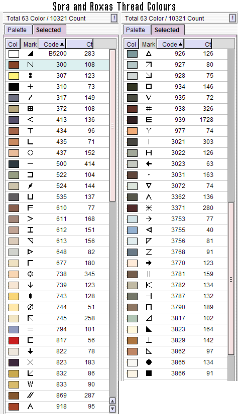The image size is (238, 414).
Task: Click the circle mark for code 437
Action: click(x=31, y=152)
